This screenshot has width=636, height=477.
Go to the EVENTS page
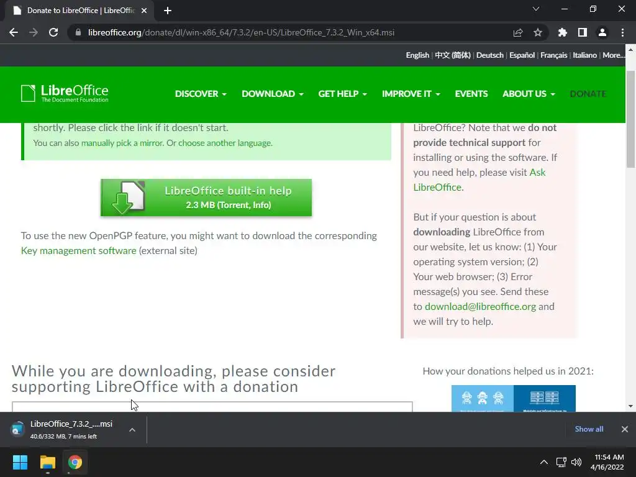(x=471, y=94)
